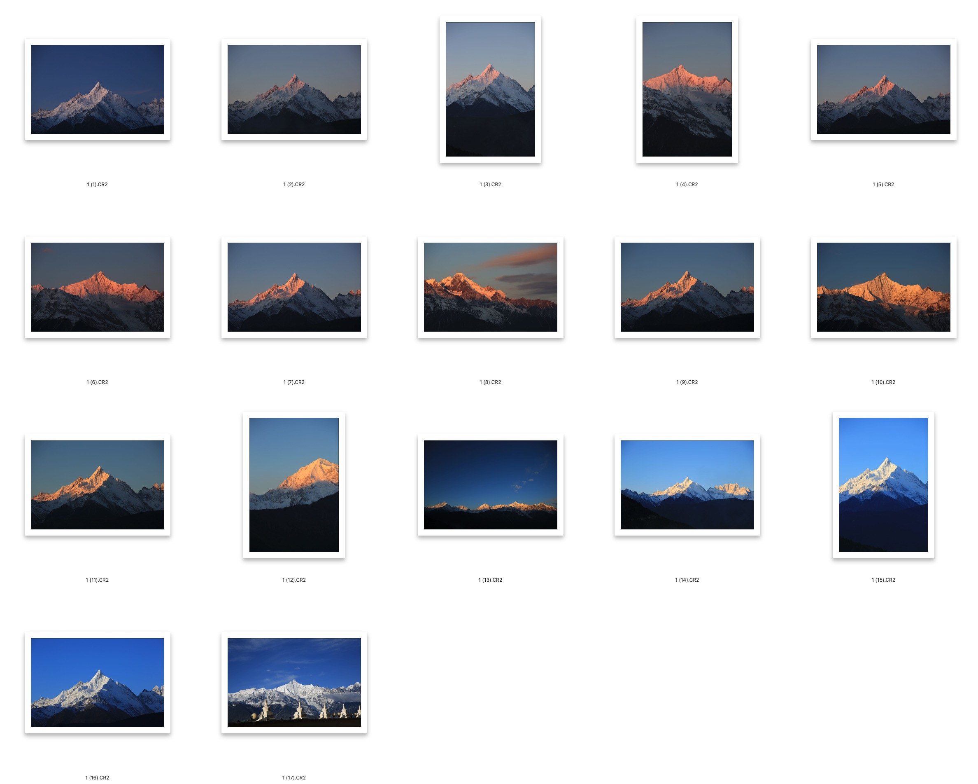
Task: Select the 1 (14).CR2 blue-sky thumbnail
Action: click(x=687, y=484)
